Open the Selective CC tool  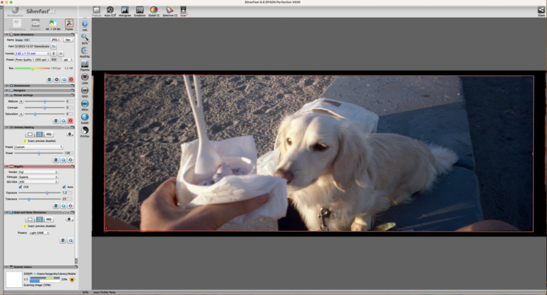[170, 11]
